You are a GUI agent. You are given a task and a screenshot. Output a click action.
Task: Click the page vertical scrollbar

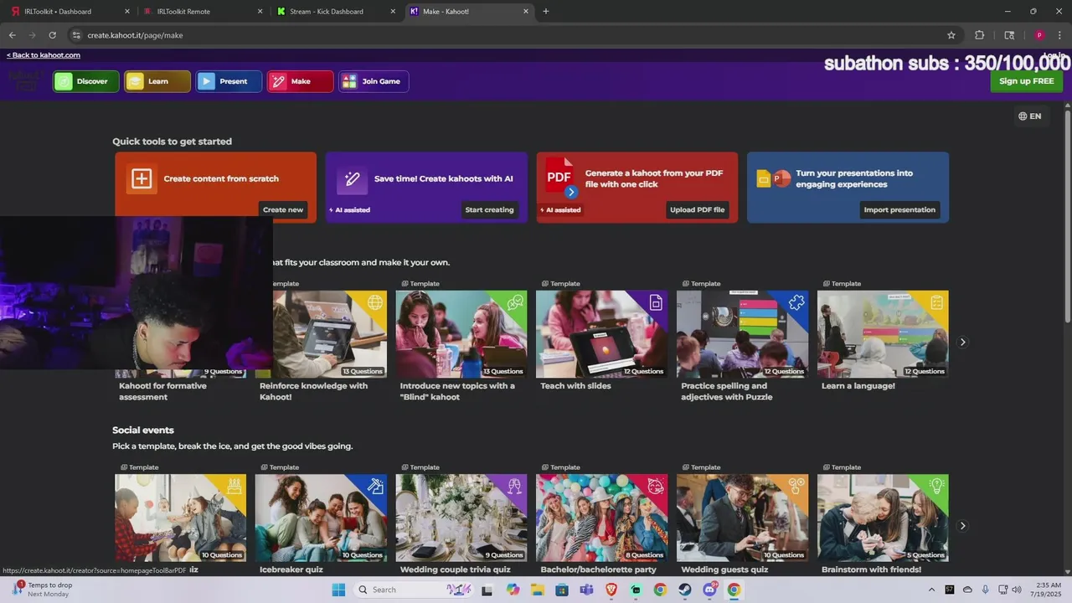tap(1067, 214)
